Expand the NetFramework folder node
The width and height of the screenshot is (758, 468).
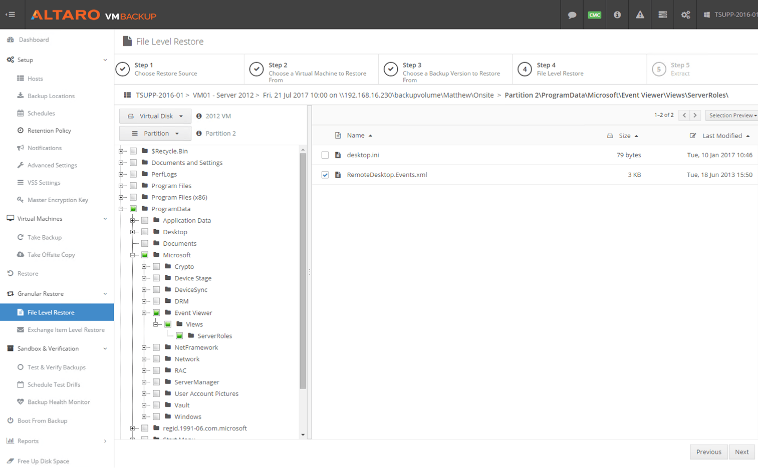pos(144,347)
